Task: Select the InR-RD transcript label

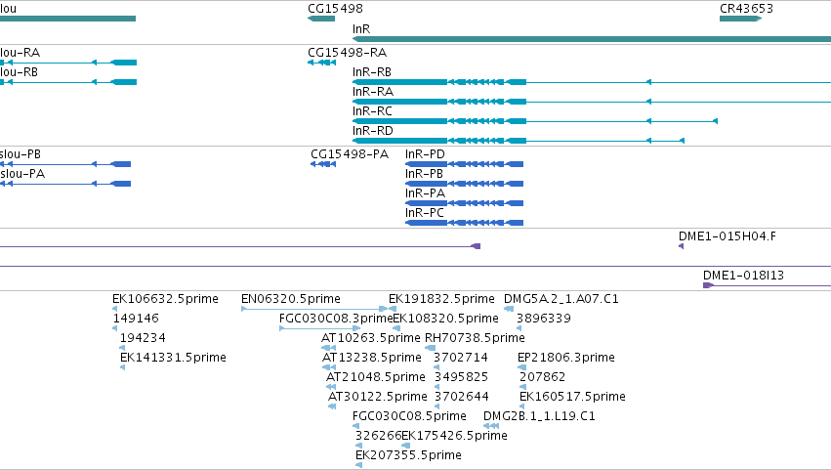Action: pyautogui.click(x=373, y=131)
